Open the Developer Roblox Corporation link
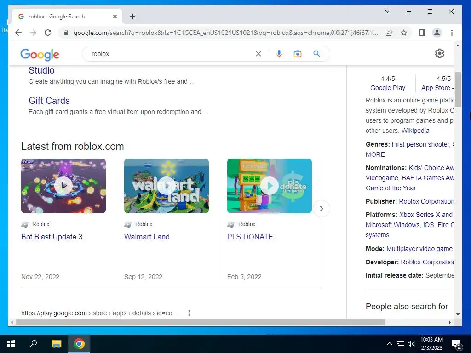 pos(427,262)
